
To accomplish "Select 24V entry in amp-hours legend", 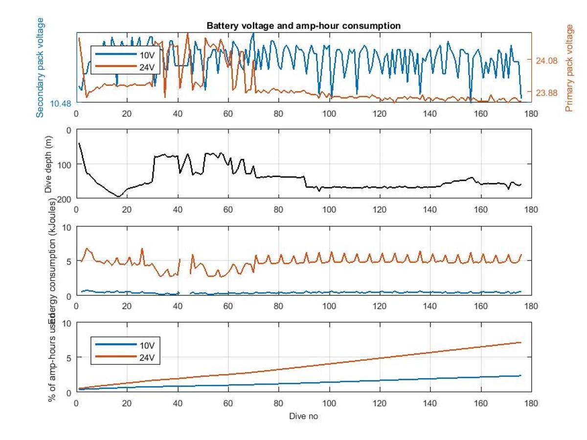I will click(x=147, y=357).
